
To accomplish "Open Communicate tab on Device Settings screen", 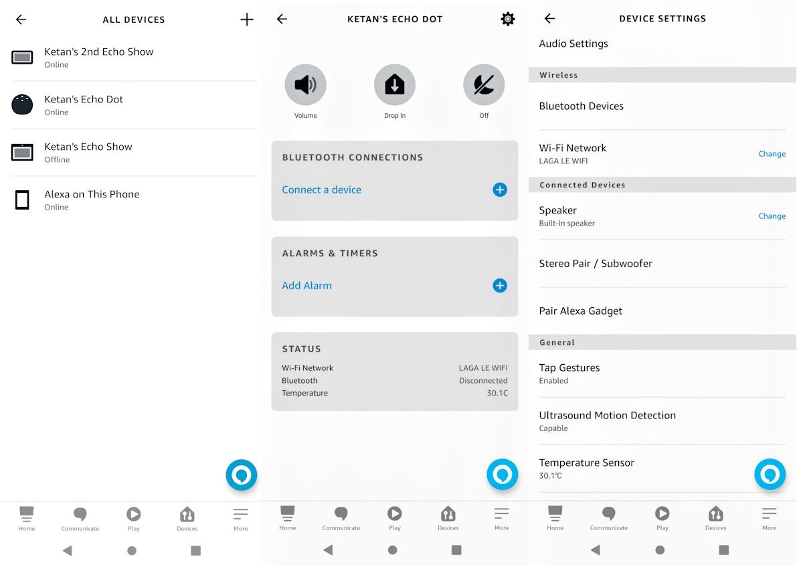I will tap(609, 519).
